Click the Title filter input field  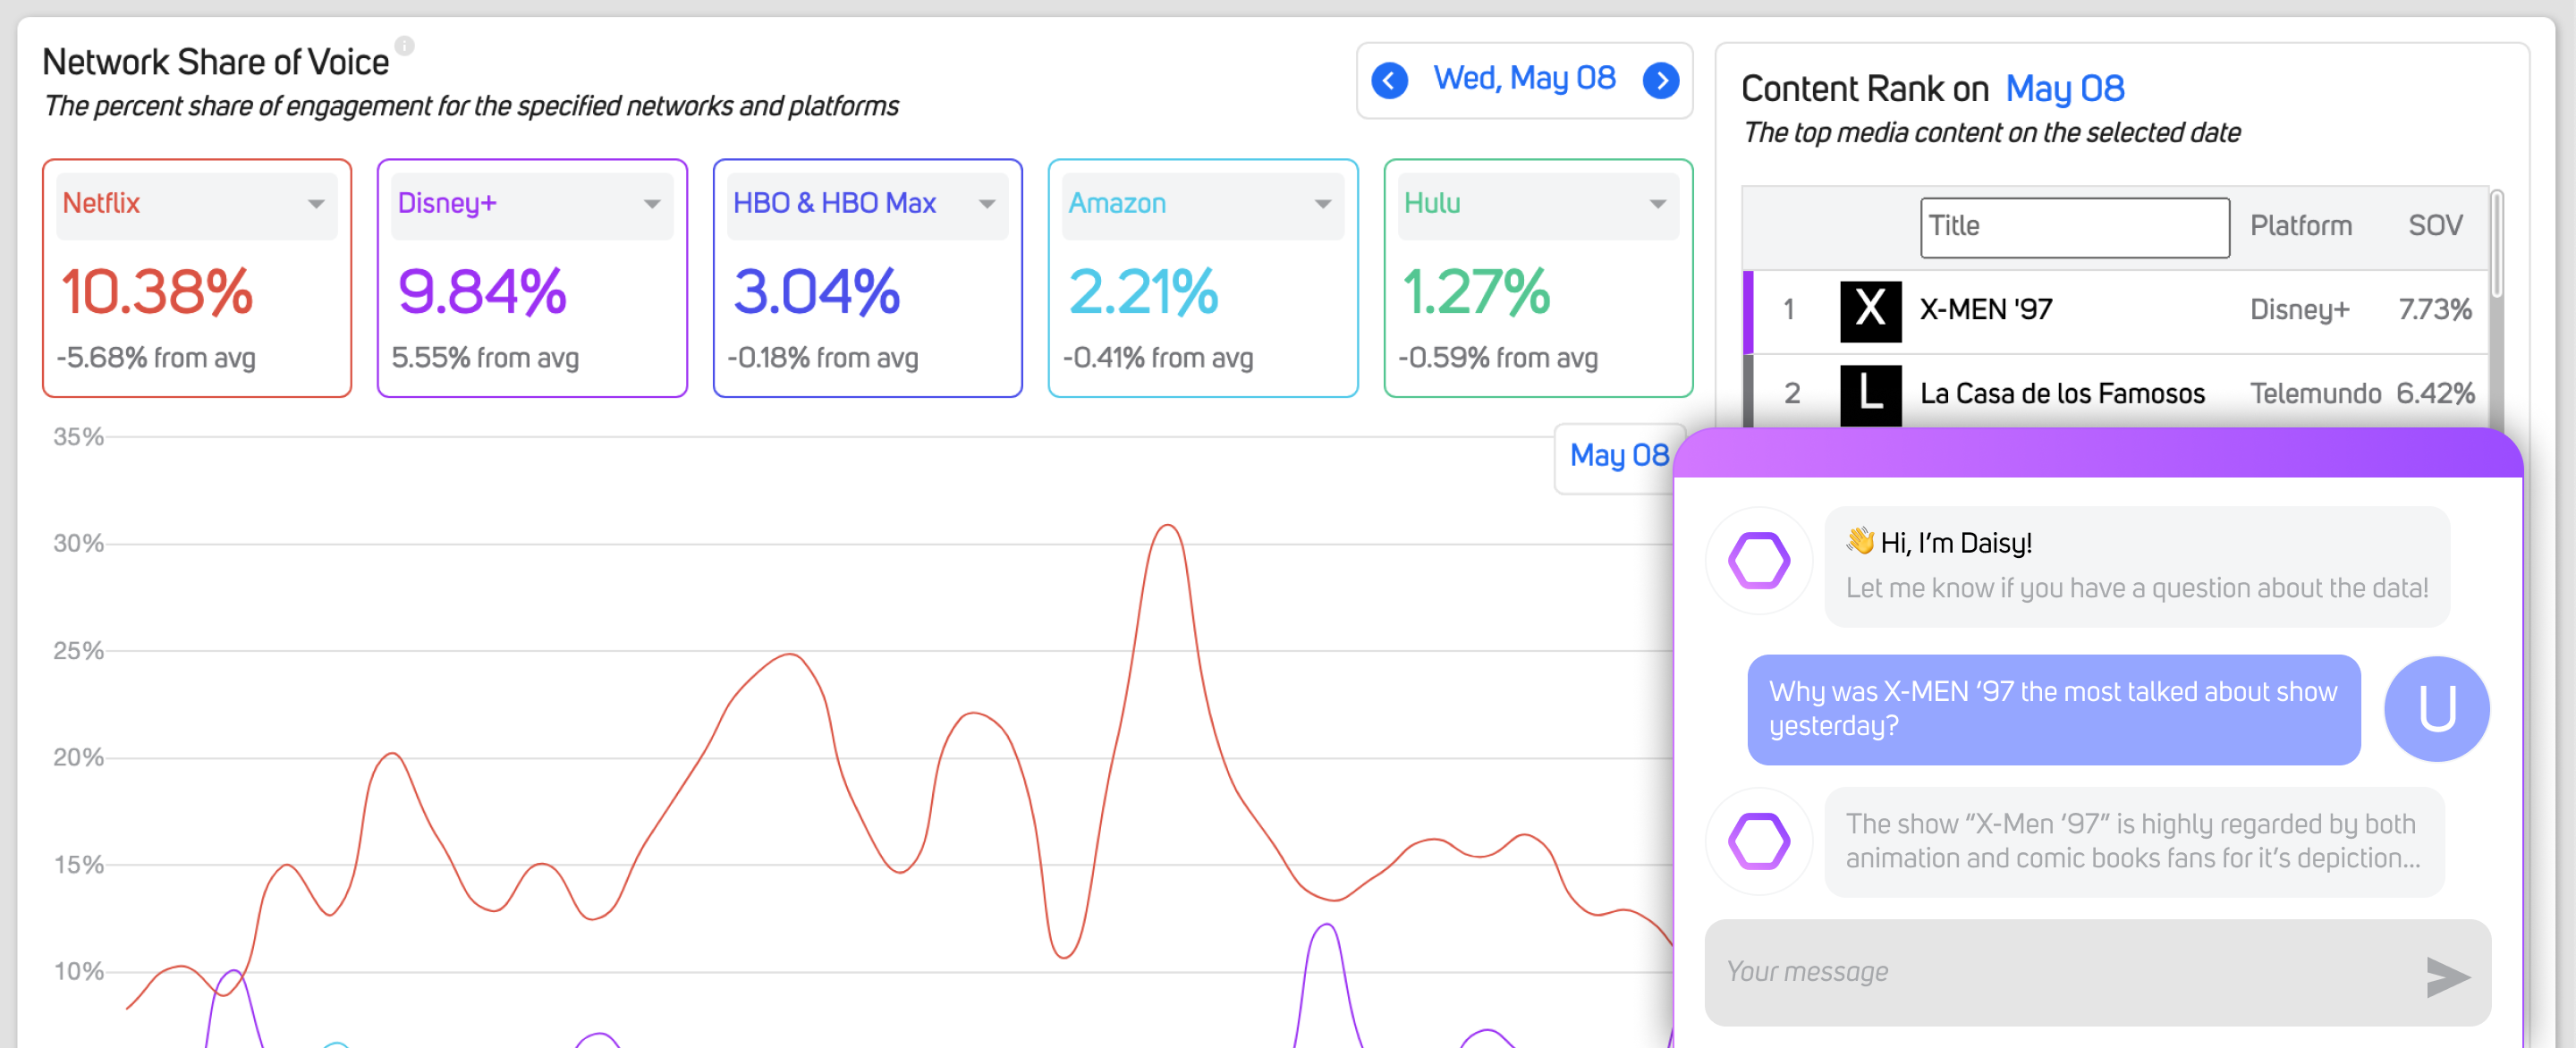(x=2074, y=227)
